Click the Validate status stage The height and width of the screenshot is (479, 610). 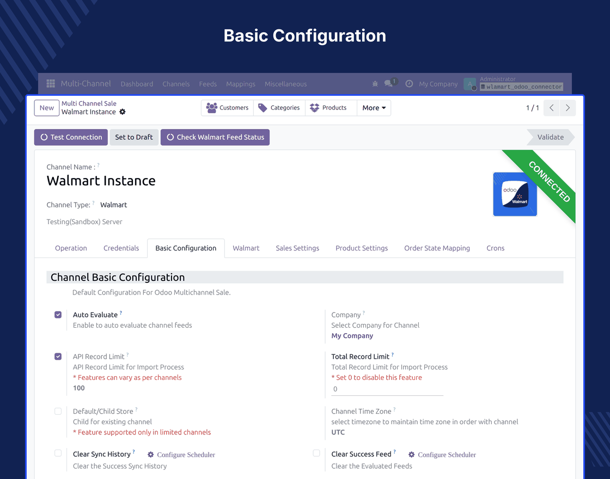551,137
